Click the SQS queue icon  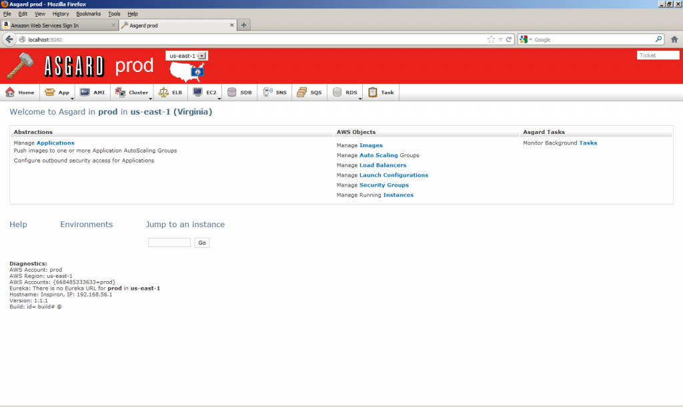point(302,93)
